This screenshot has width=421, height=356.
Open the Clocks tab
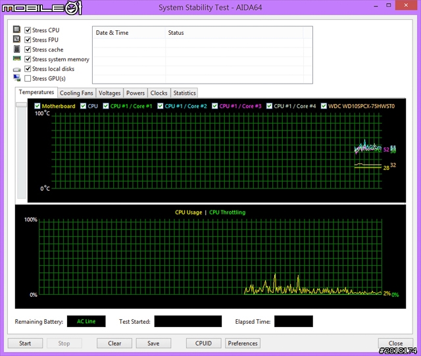point(159,93)
